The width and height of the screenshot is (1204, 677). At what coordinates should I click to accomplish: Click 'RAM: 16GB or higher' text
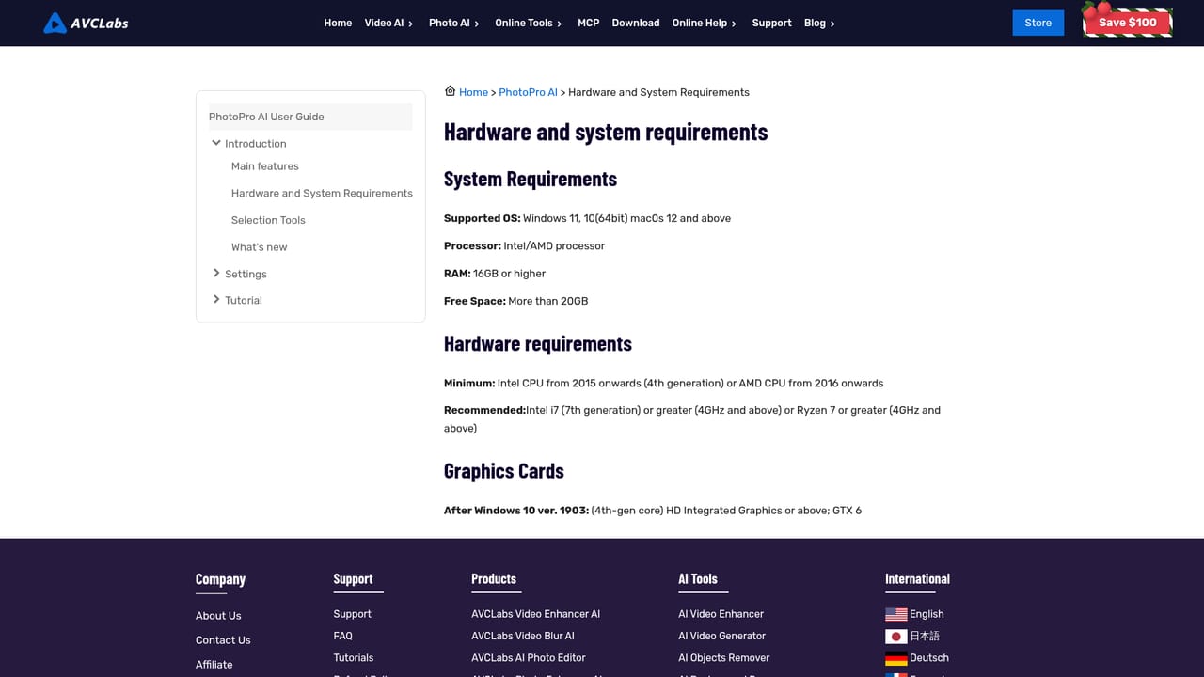[x=495, y=274]
